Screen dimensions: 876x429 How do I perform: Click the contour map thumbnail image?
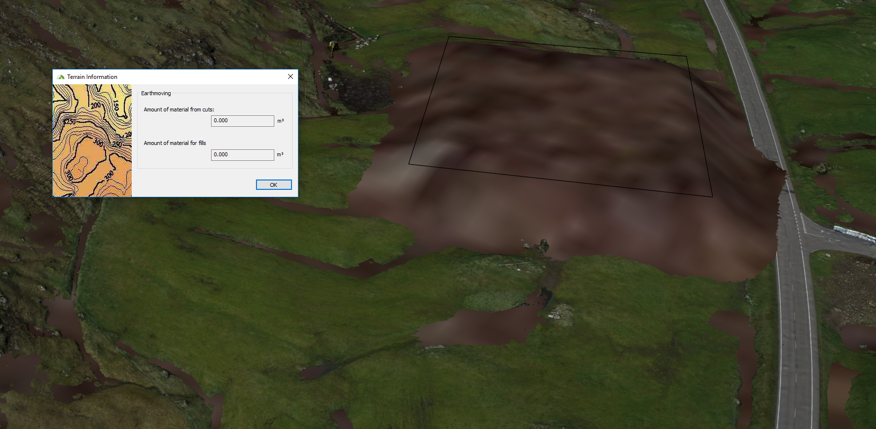(x=92, y=141)
